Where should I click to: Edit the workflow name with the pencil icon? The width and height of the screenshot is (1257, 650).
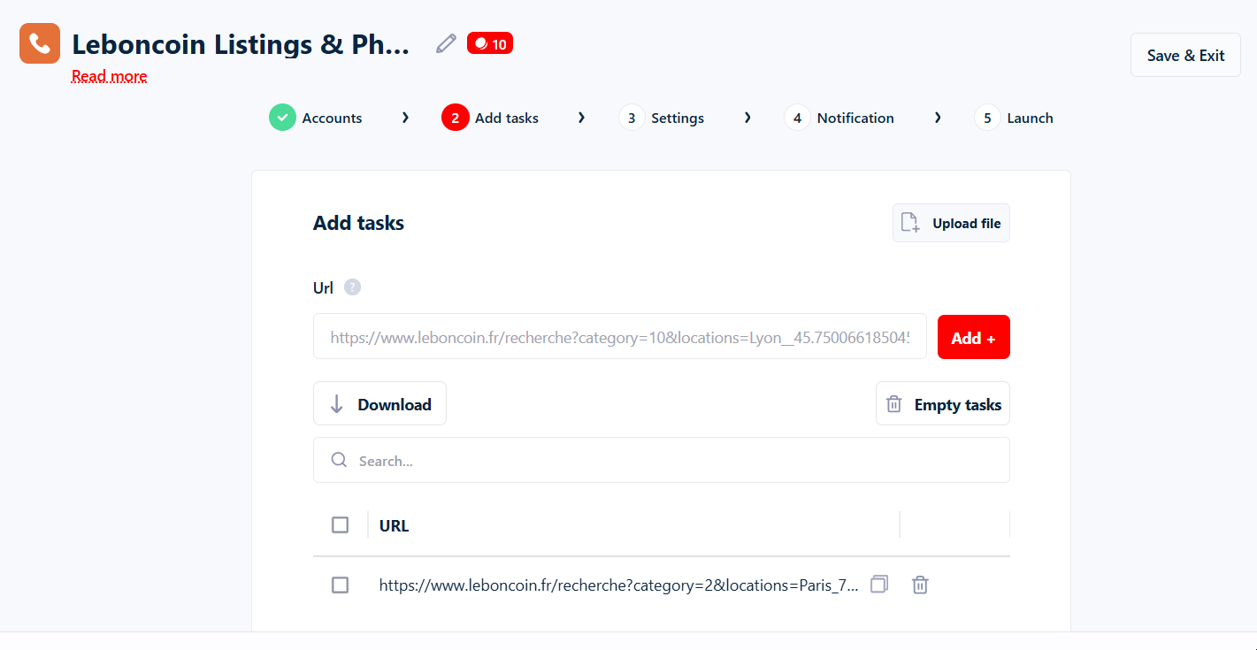point(447,43)
